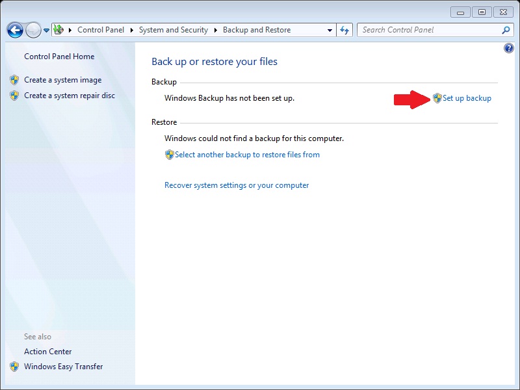Open the recent pages dropdown arrow
Screen dimensions: 520x390
pos(47,31)
